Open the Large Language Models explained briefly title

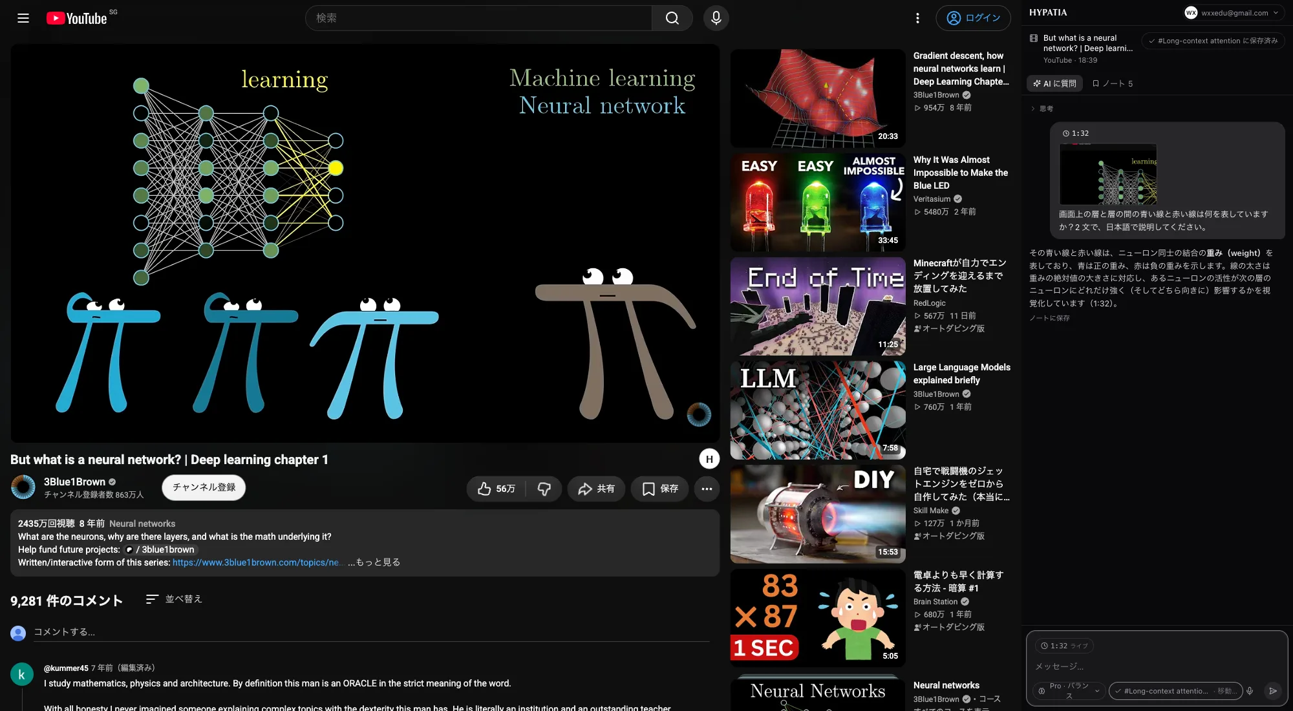tap(961, 374)
